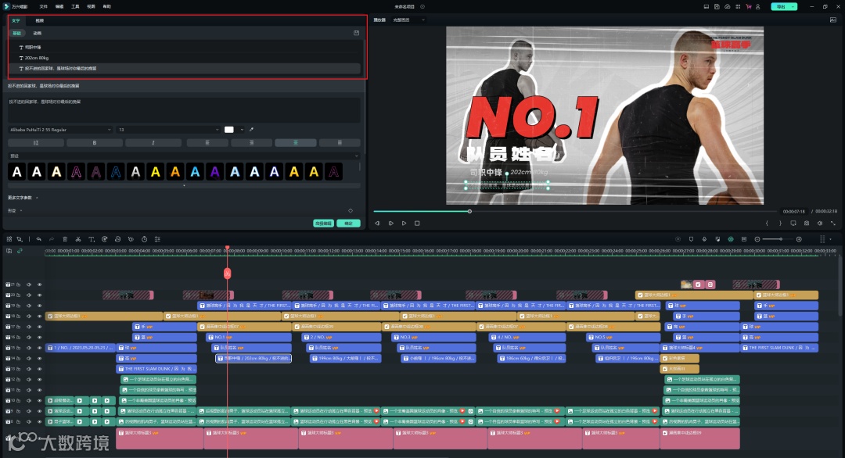The image size is (845, 458).
Task: Hide track 15 with its eye icon
Action: click(x=39, y=348)
